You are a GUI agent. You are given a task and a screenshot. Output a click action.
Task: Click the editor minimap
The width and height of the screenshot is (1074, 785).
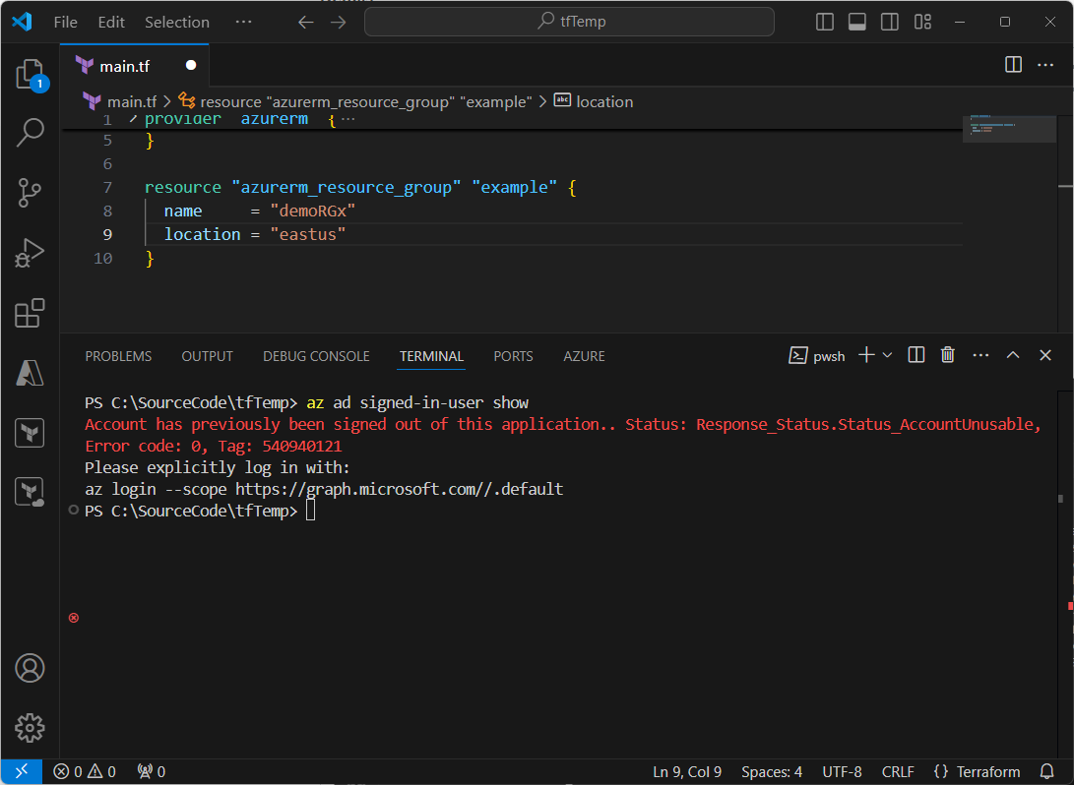coord(1008,129)
